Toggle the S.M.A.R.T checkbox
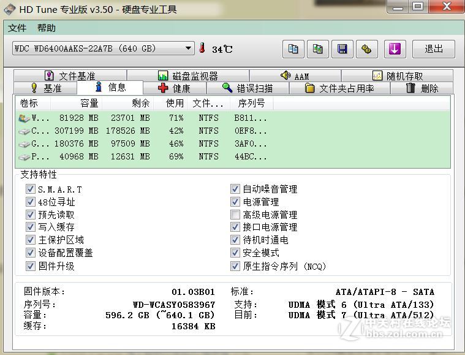This screenshot has height=355, width=465. pyautogui.click(x=30, y=189)
